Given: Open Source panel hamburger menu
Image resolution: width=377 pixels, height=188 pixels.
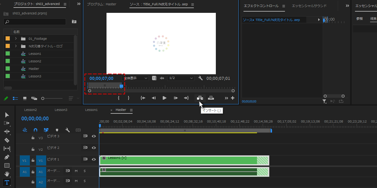Looking at the screenshot, I should point(193,4).
